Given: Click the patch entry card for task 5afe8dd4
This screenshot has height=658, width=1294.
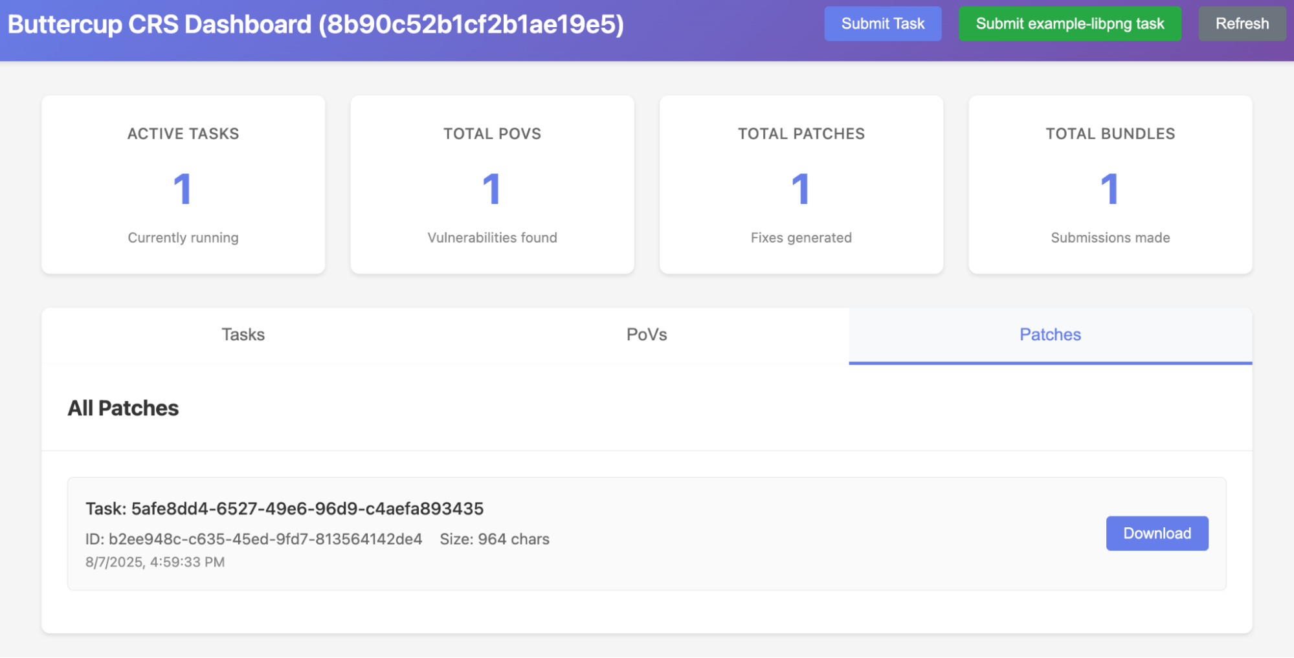Looking at the screenshot, I should pos(647,533).
